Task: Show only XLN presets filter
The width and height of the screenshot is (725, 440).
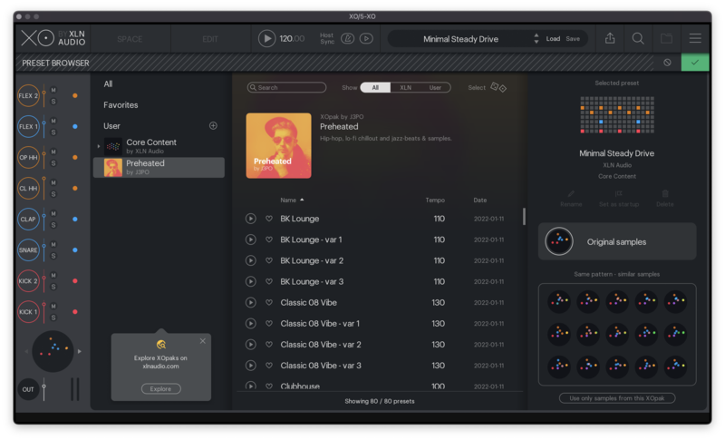Action: point(405,87)
